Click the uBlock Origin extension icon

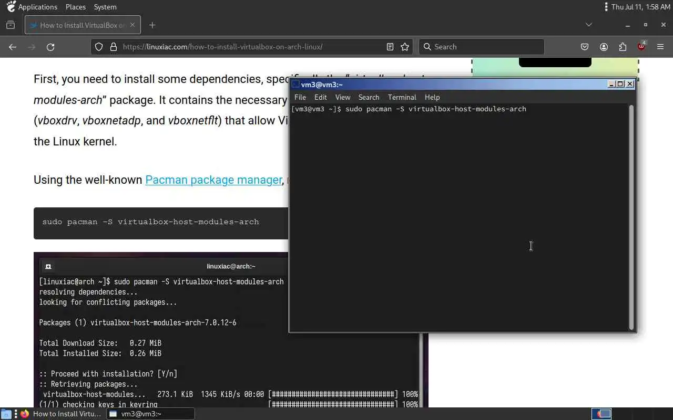pos(641,46)
